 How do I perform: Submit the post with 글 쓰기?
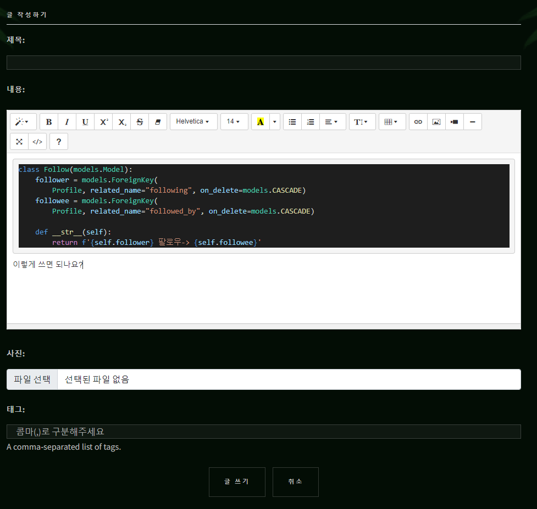tap(237, 482)
